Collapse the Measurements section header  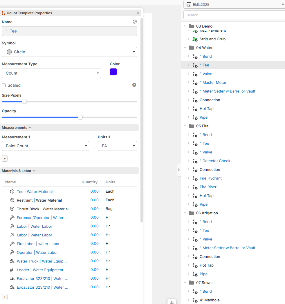click(17, 128)
